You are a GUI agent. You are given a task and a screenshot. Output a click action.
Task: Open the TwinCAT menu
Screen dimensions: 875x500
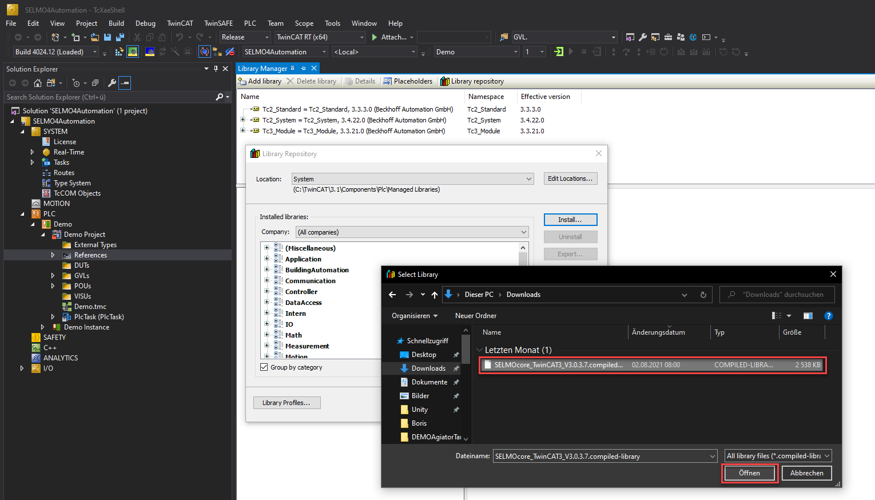click(180, 23)
